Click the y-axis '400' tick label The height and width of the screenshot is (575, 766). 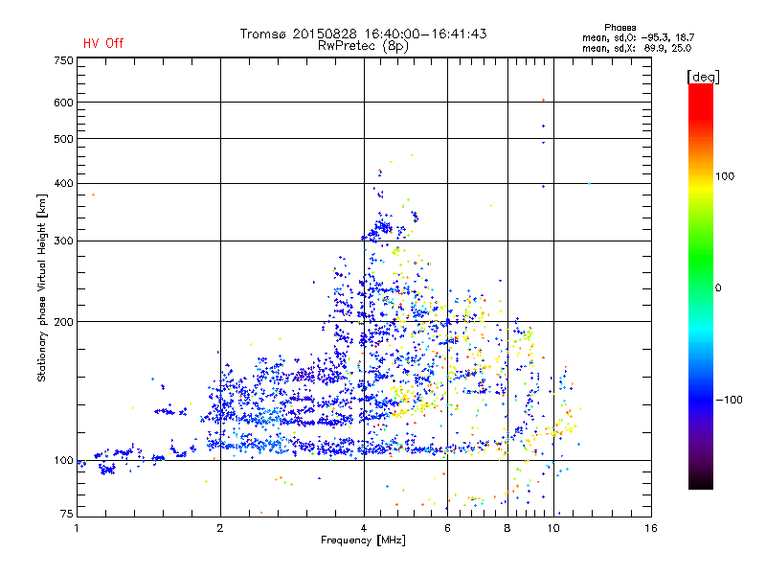pyautogui.click(x=63, y=184)
